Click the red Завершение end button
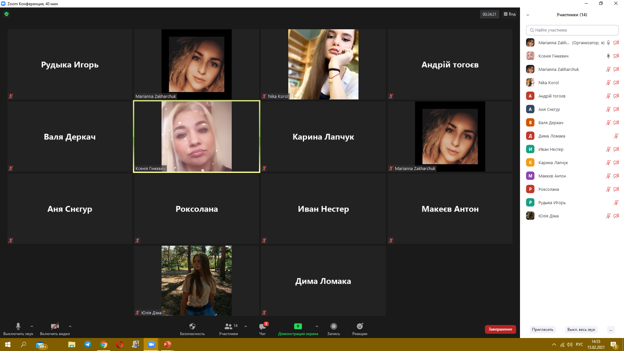Screen dimensions: 624x351 pos(500,329)
